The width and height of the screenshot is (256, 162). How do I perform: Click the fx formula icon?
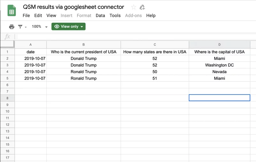[x=7, y=37]
